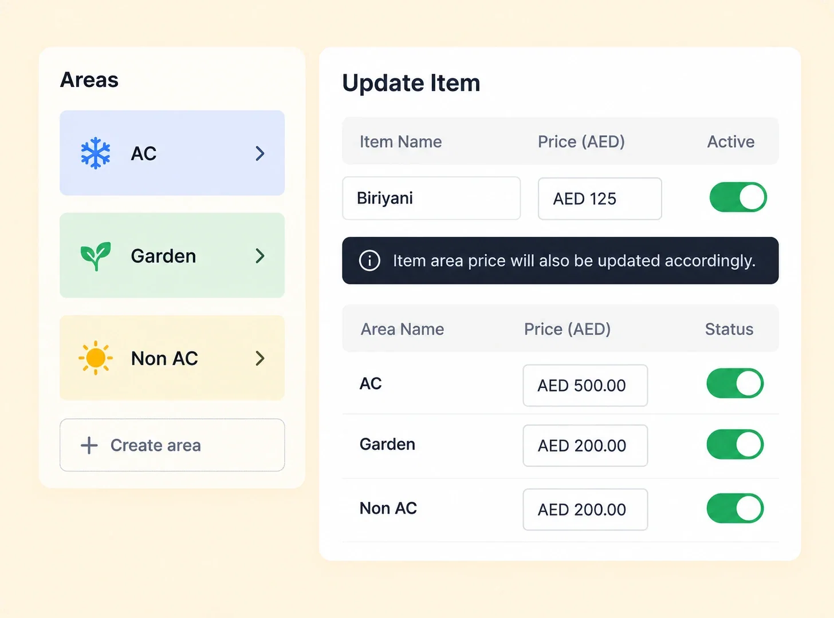This screenshot has width=834, height=618.
Task: Toggle the Status switch in the Non AC row
Action: [735, 509]
